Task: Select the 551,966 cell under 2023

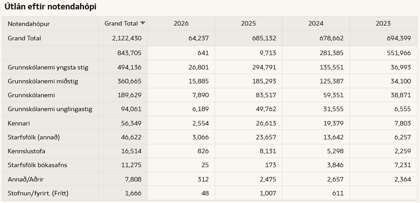Action: click(399, 53)
